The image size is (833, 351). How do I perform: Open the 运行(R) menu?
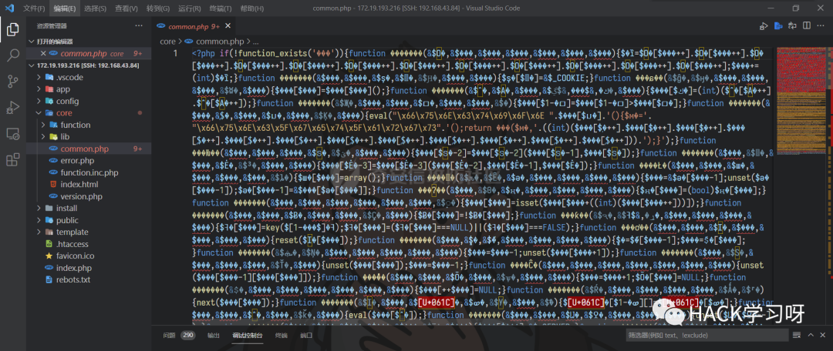pos(190,8)
